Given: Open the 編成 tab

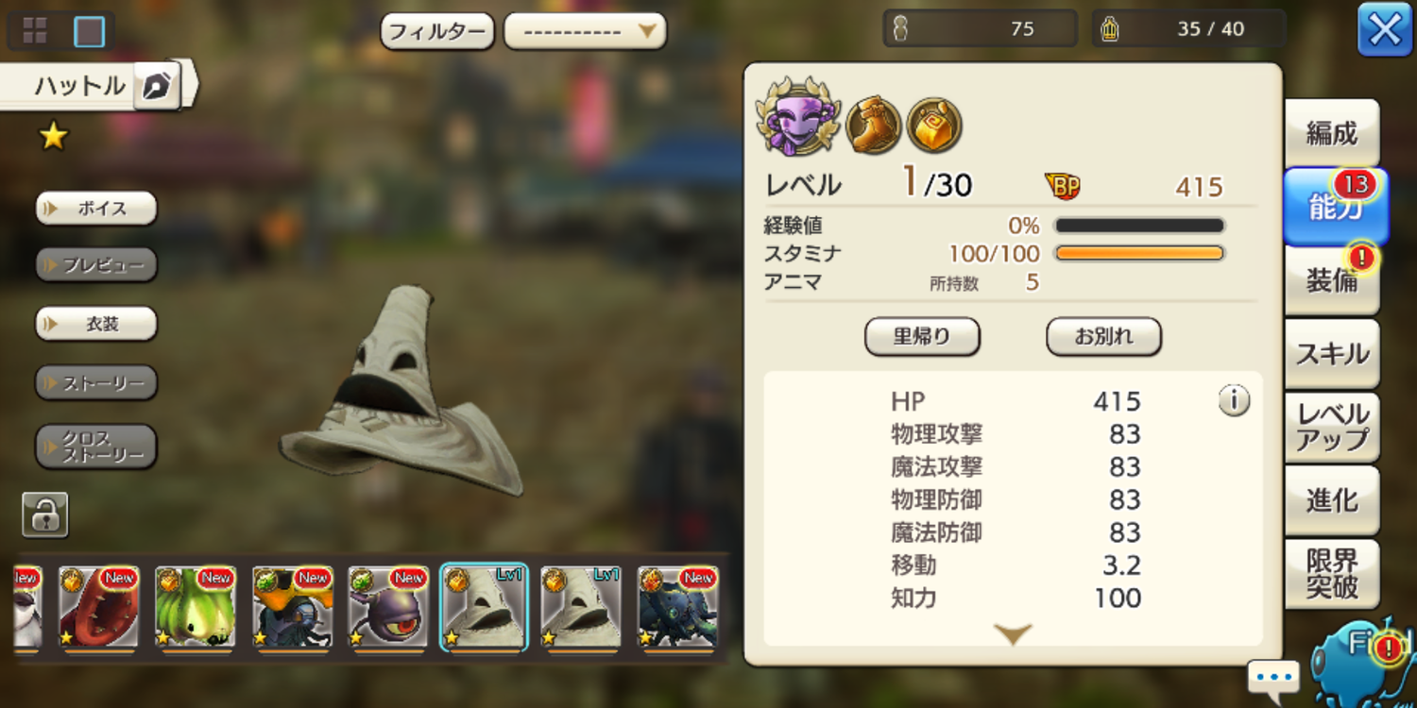Looking at the screenshot, I should [x=1332, y=134].
